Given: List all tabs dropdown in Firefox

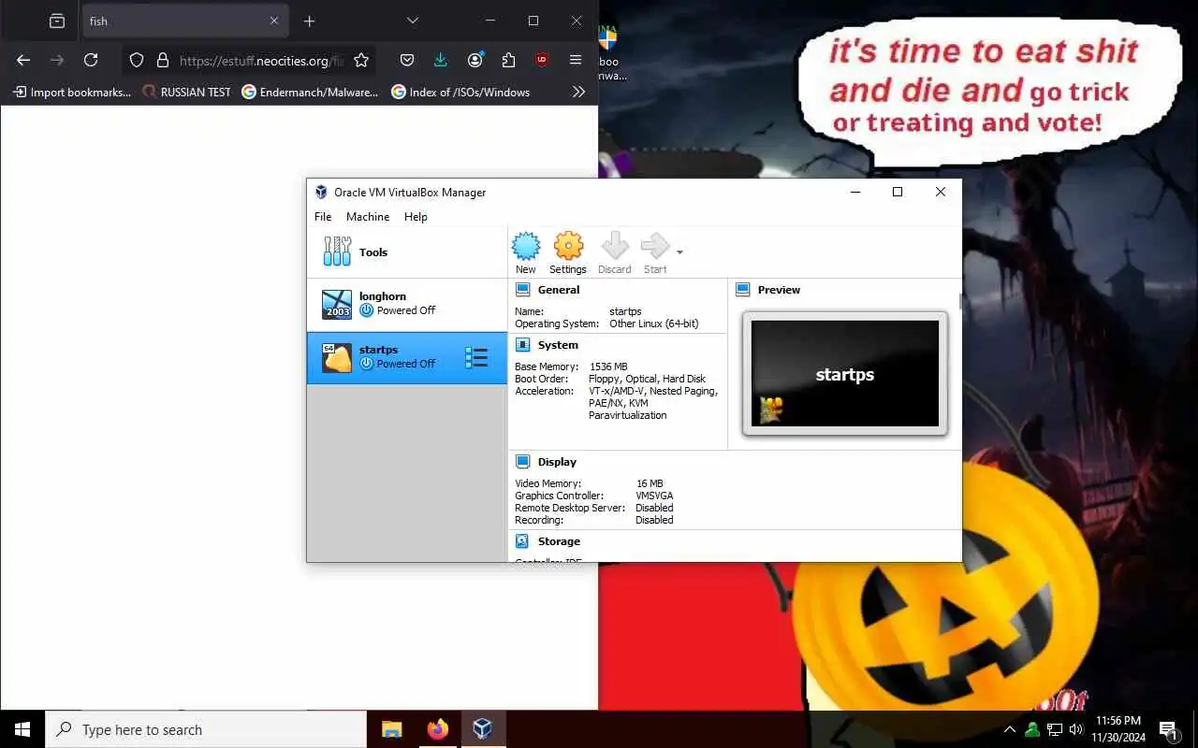Looking at the screenshot, I should tap(413, 21).
